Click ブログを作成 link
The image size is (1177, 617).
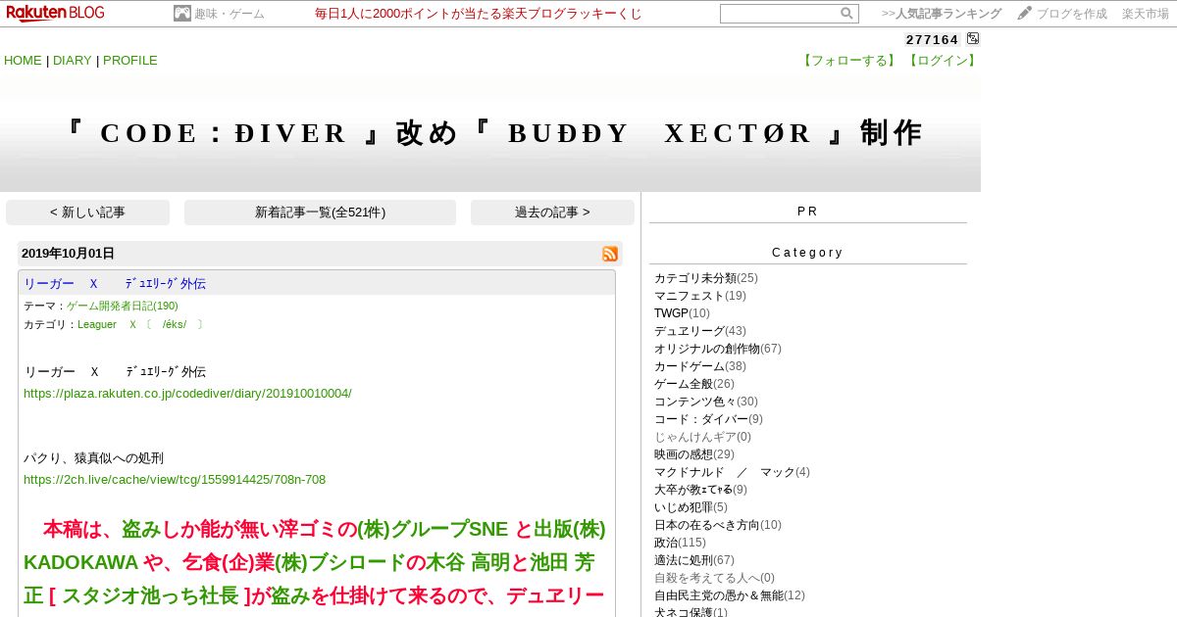click(1072, 14)
